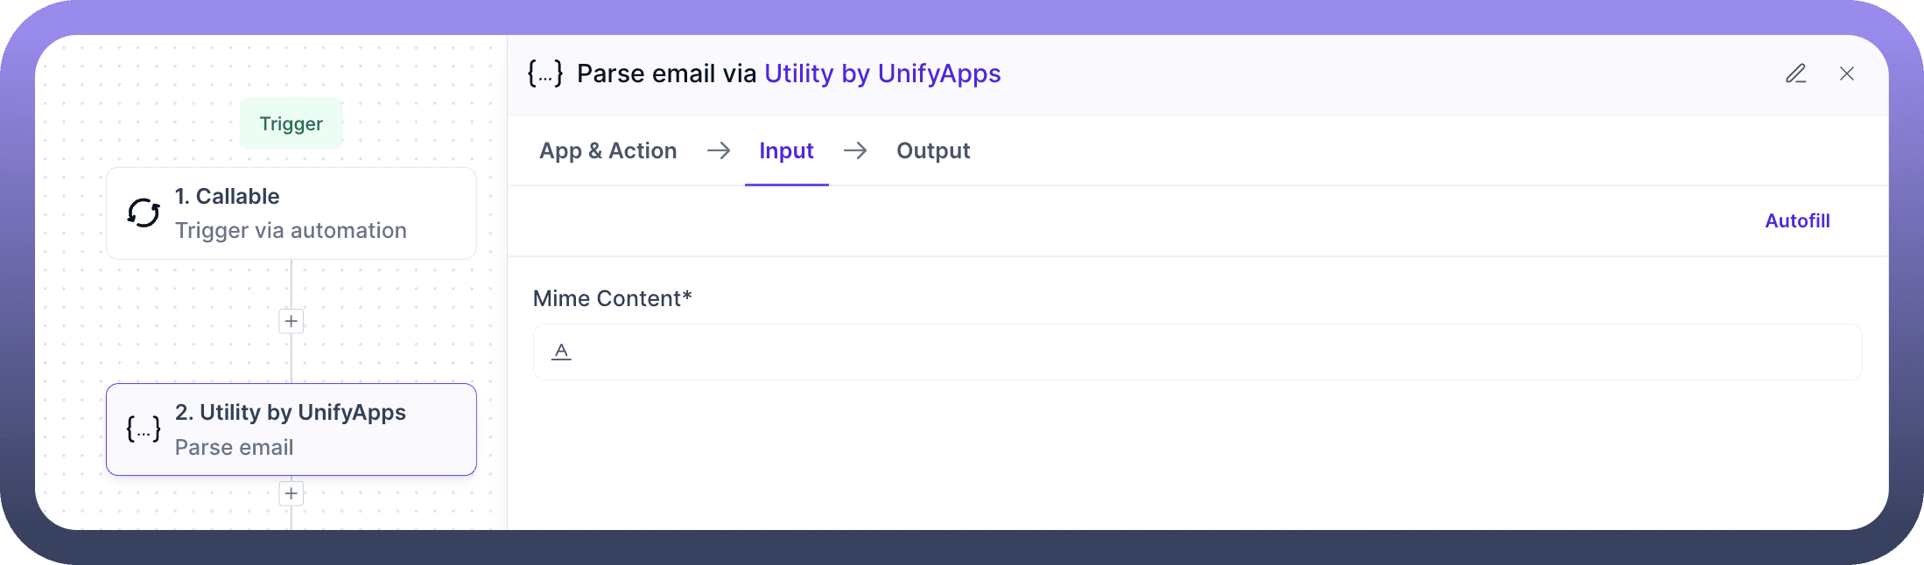Click the green Trigger badge
This screenshot has height=565, width=1924.
[x=291, y=124]
